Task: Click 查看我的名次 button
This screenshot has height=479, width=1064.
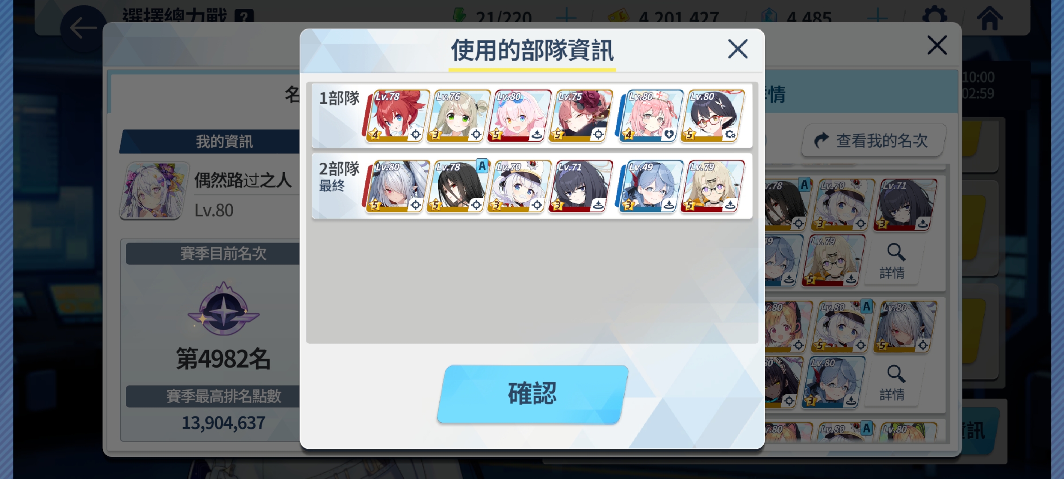Action: point(873,141)
